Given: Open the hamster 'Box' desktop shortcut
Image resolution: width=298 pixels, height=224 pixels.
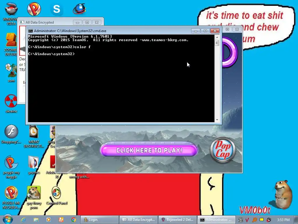Looking at the screenshot, I should pos(34,197).
